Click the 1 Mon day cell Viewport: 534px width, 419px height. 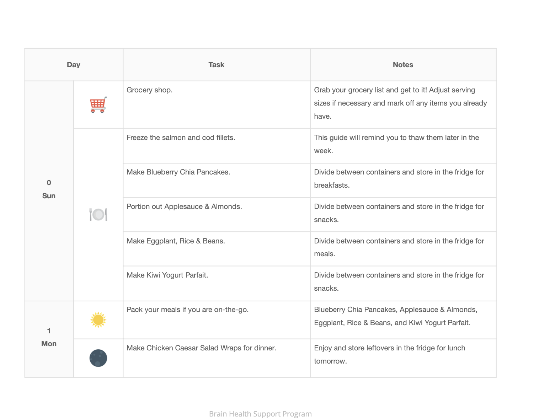[49, 337]
